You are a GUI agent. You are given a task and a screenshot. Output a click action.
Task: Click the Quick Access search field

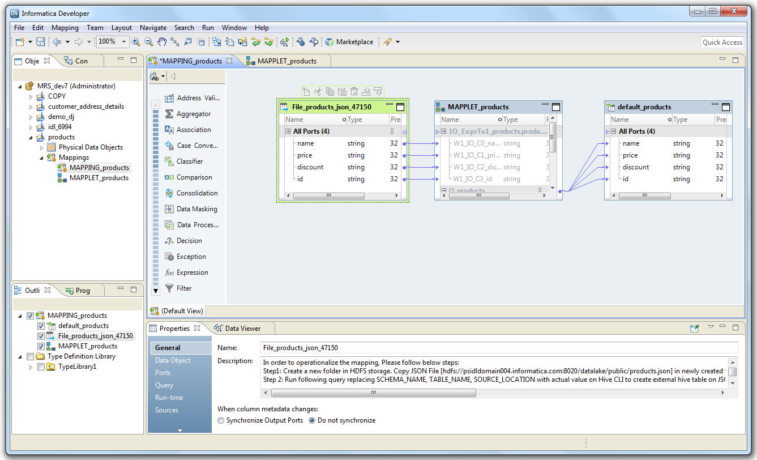pos(722,42)
